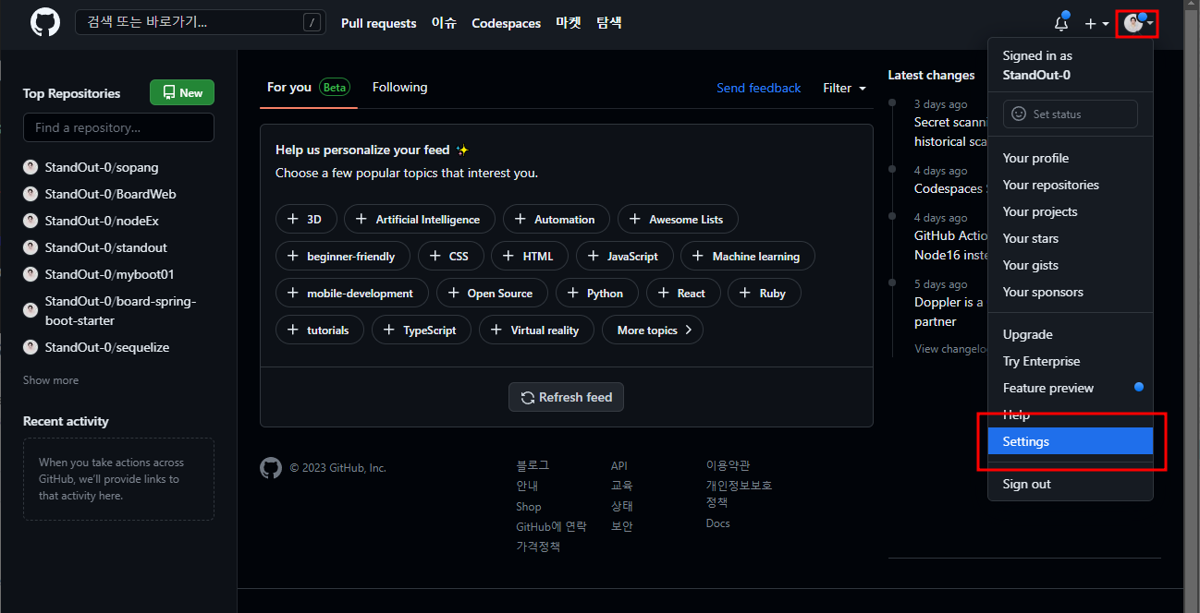
Task: Open Your stars from menu
Action: (x=1071, y=238)
